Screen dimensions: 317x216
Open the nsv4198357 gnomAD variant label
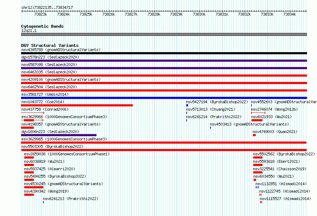tap(61, 124)
